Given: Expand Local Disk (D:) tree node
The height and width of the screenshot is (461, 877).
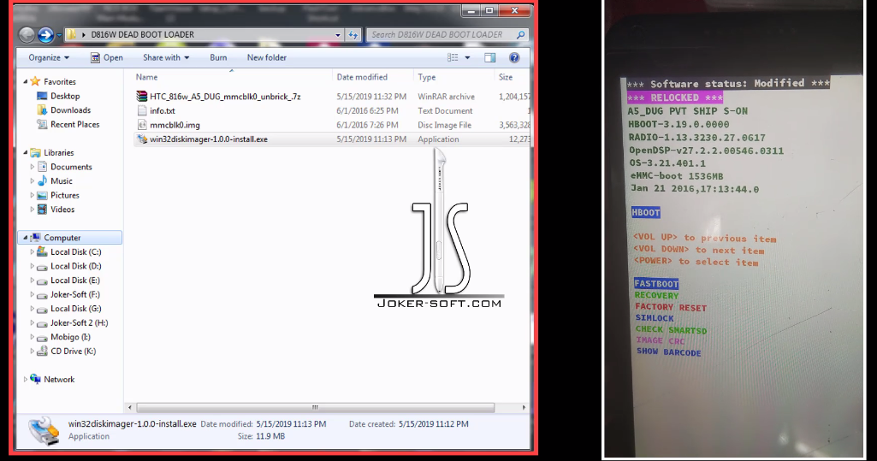Looking at the screenshot, I should click(32, 267).
